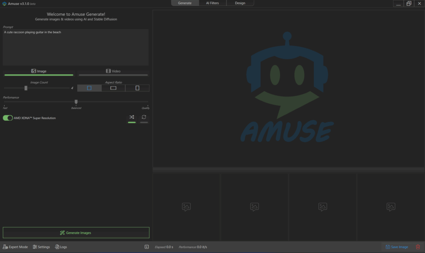425x253 pixels.
Task: Click the red delete trash icon
Action: click(418, 247)
